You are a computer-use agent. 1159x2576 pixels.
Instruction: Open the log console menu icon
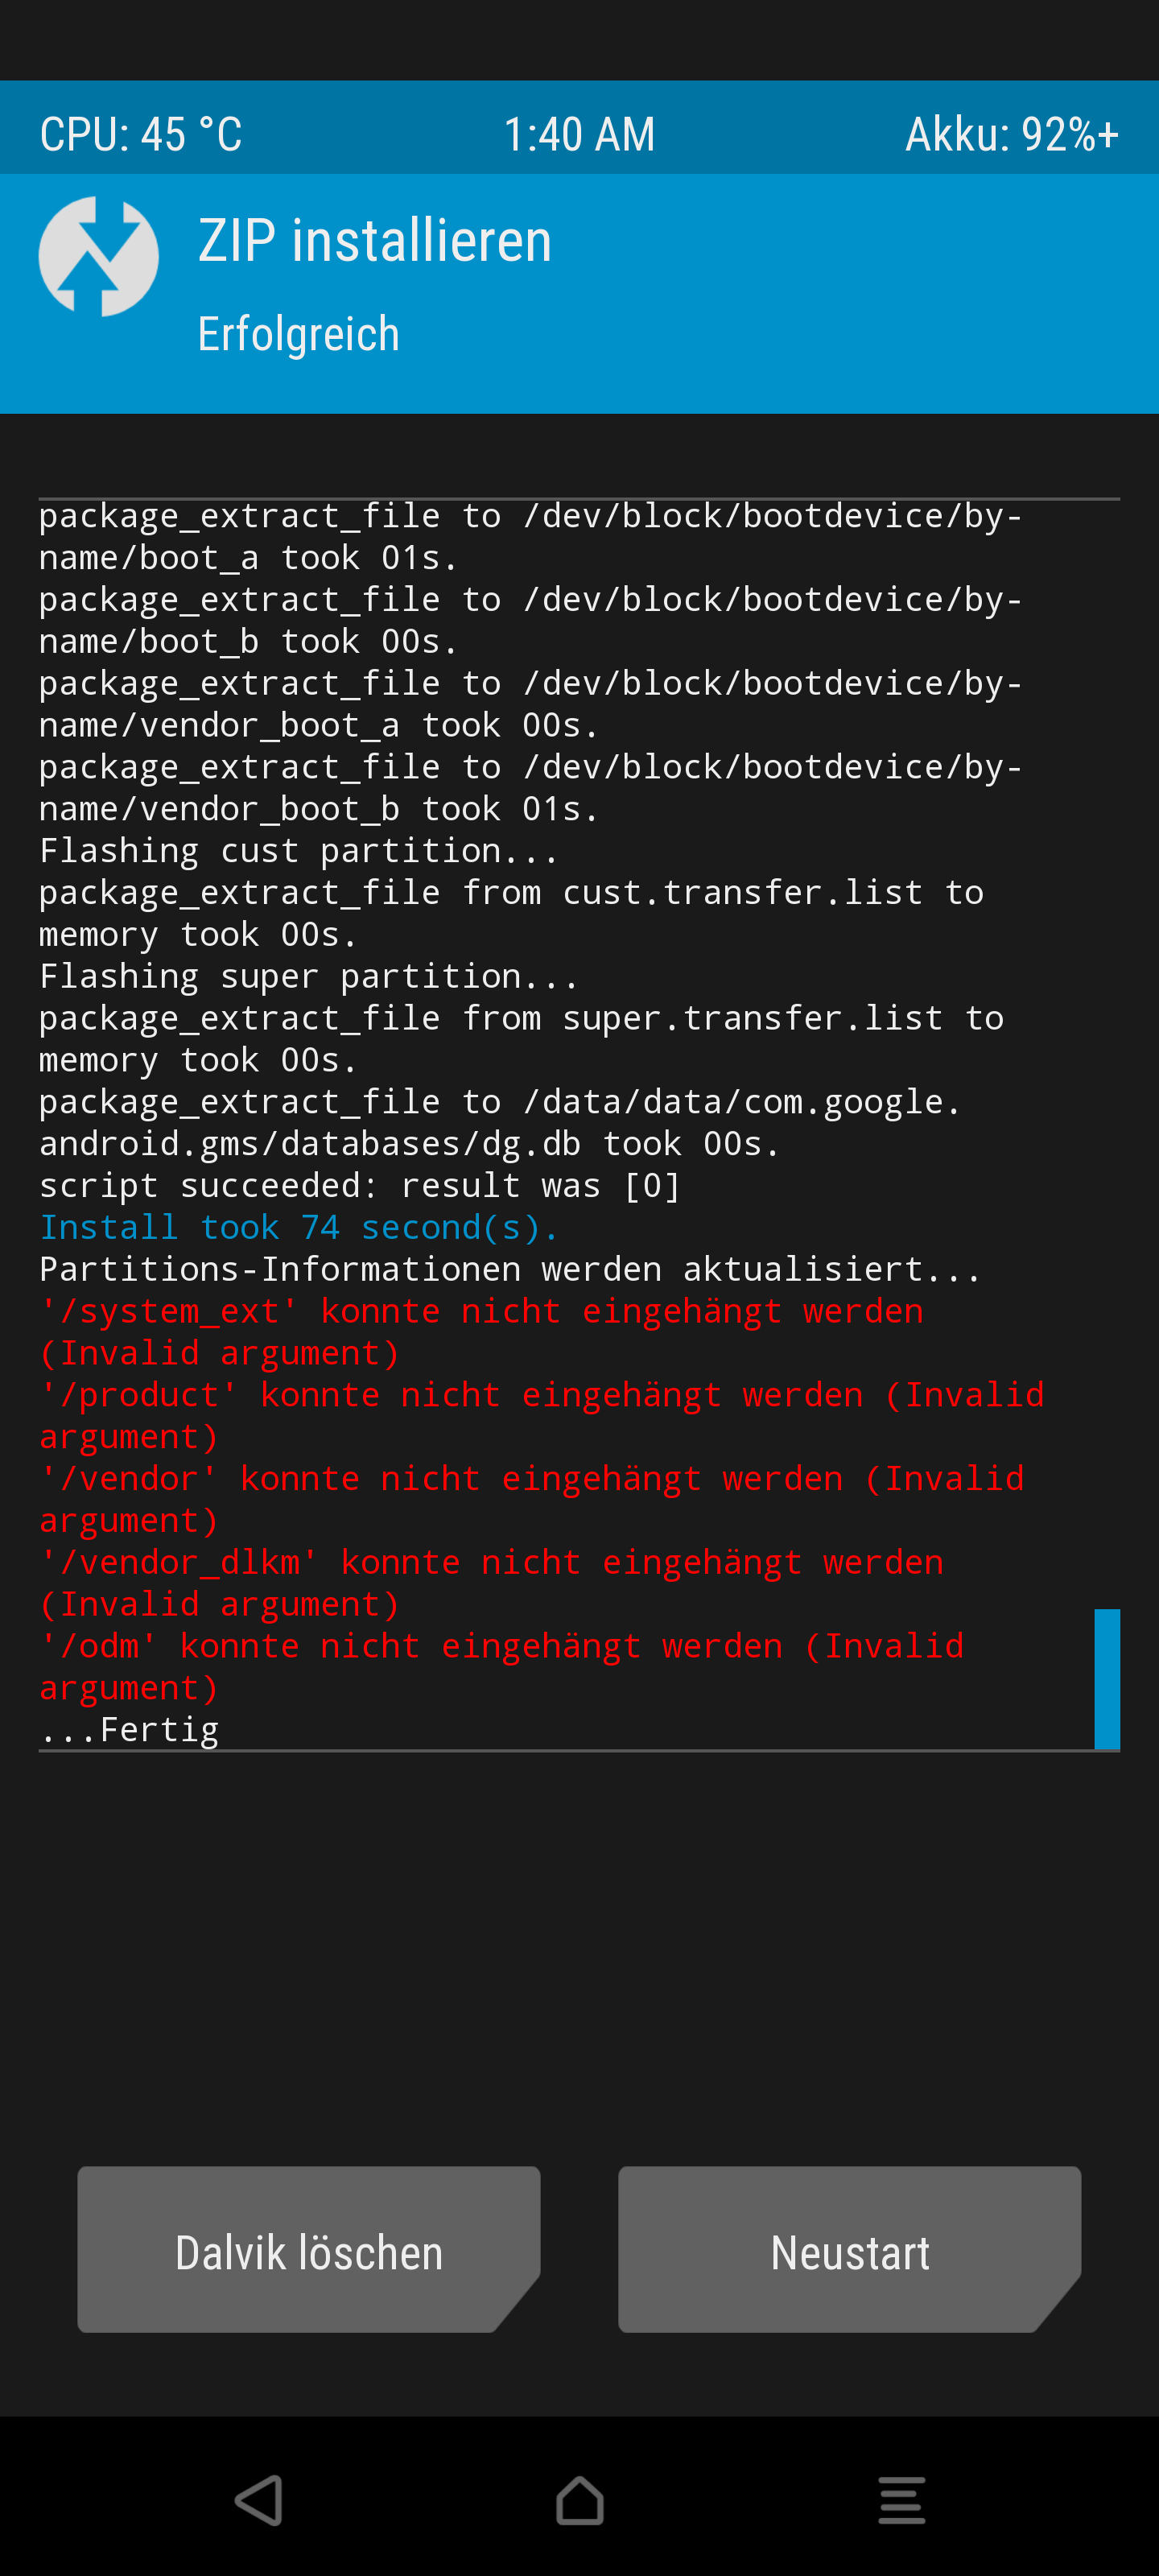click(901, 2500)
